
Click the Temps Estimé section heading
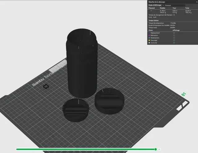pyautogui.click(x=153, y=20)
